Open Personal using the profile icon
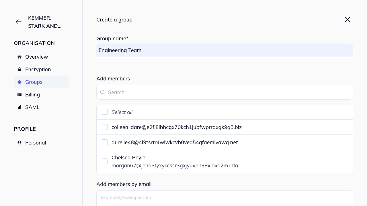This screenshot has width=367, height=206. pos(19,142)
